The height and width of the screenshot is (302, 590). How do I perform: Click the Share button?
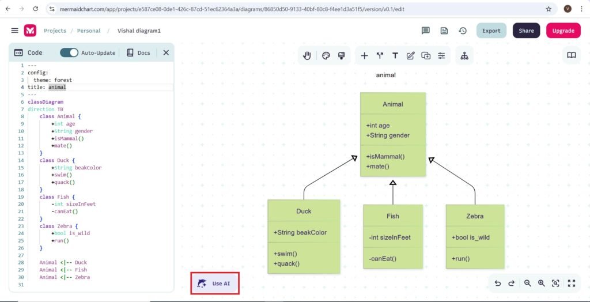526,31
